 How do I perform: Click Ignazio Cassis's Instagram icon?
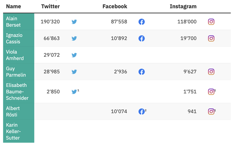211,38
